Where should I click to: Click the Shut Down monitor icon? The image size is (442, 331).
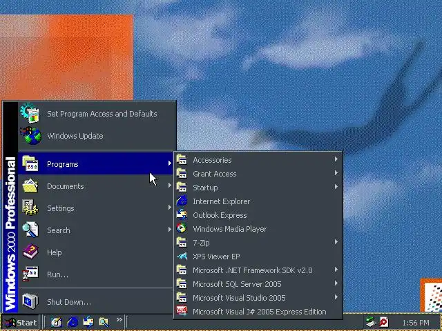point(30,301)
